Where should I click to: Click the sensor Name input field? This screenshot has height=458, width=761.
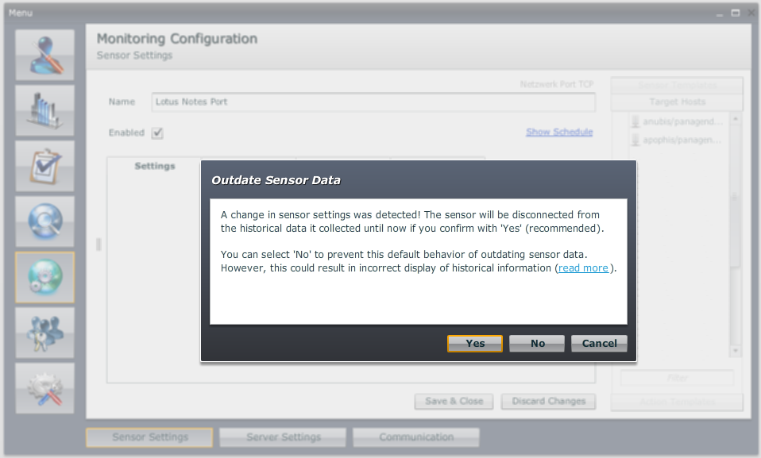click(373, 102)
